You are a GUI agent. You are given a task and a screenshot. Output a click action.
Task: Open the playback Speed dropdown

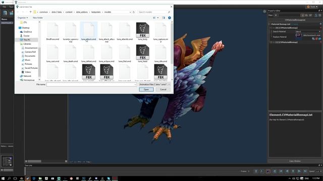318,171
